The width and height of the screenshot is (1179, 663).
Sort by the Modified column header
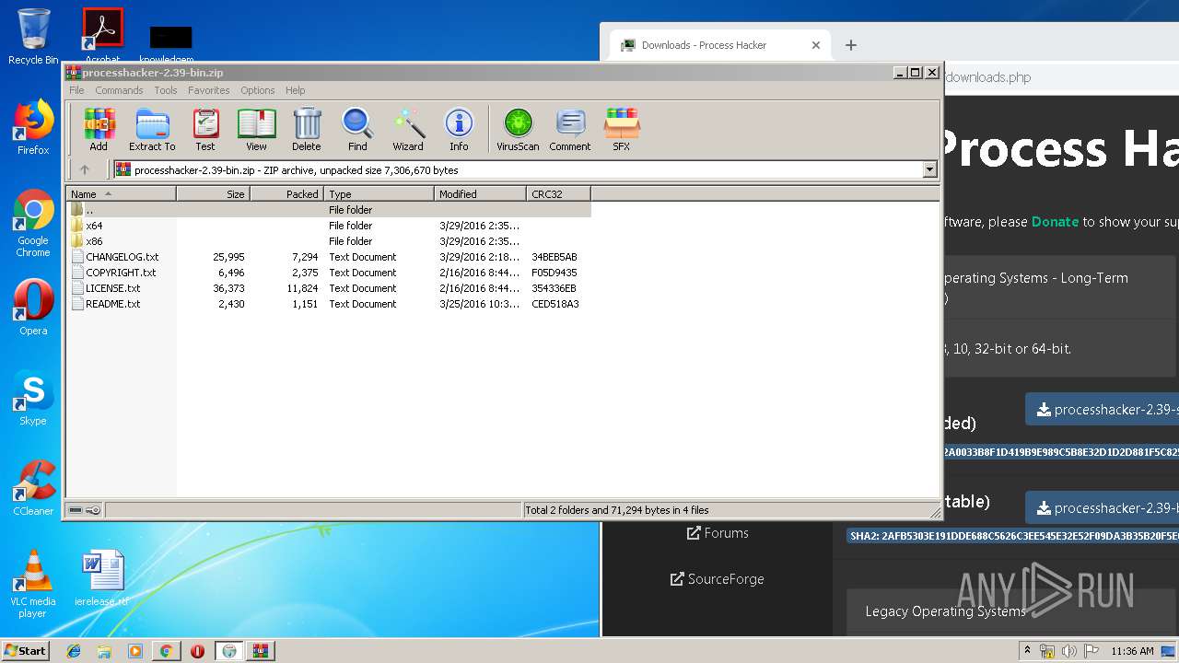[480, 193]
